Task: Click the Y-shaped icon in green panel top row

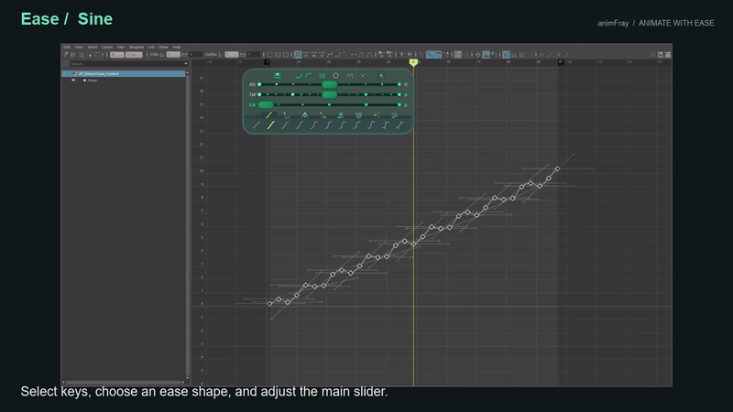Action: pyautogui.click(x=363, y=76)
